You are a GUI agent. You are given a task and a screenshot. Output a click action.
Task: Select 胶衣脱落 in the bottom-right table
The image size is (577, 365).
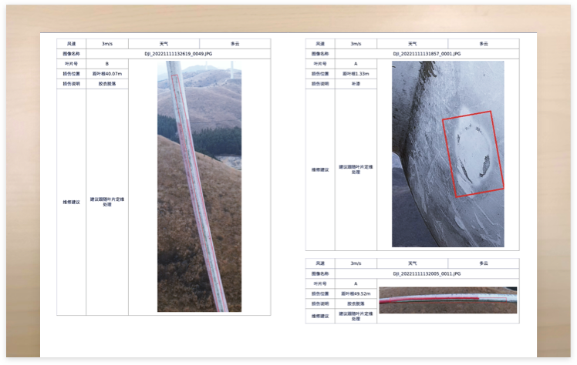(x=356, y=303)
